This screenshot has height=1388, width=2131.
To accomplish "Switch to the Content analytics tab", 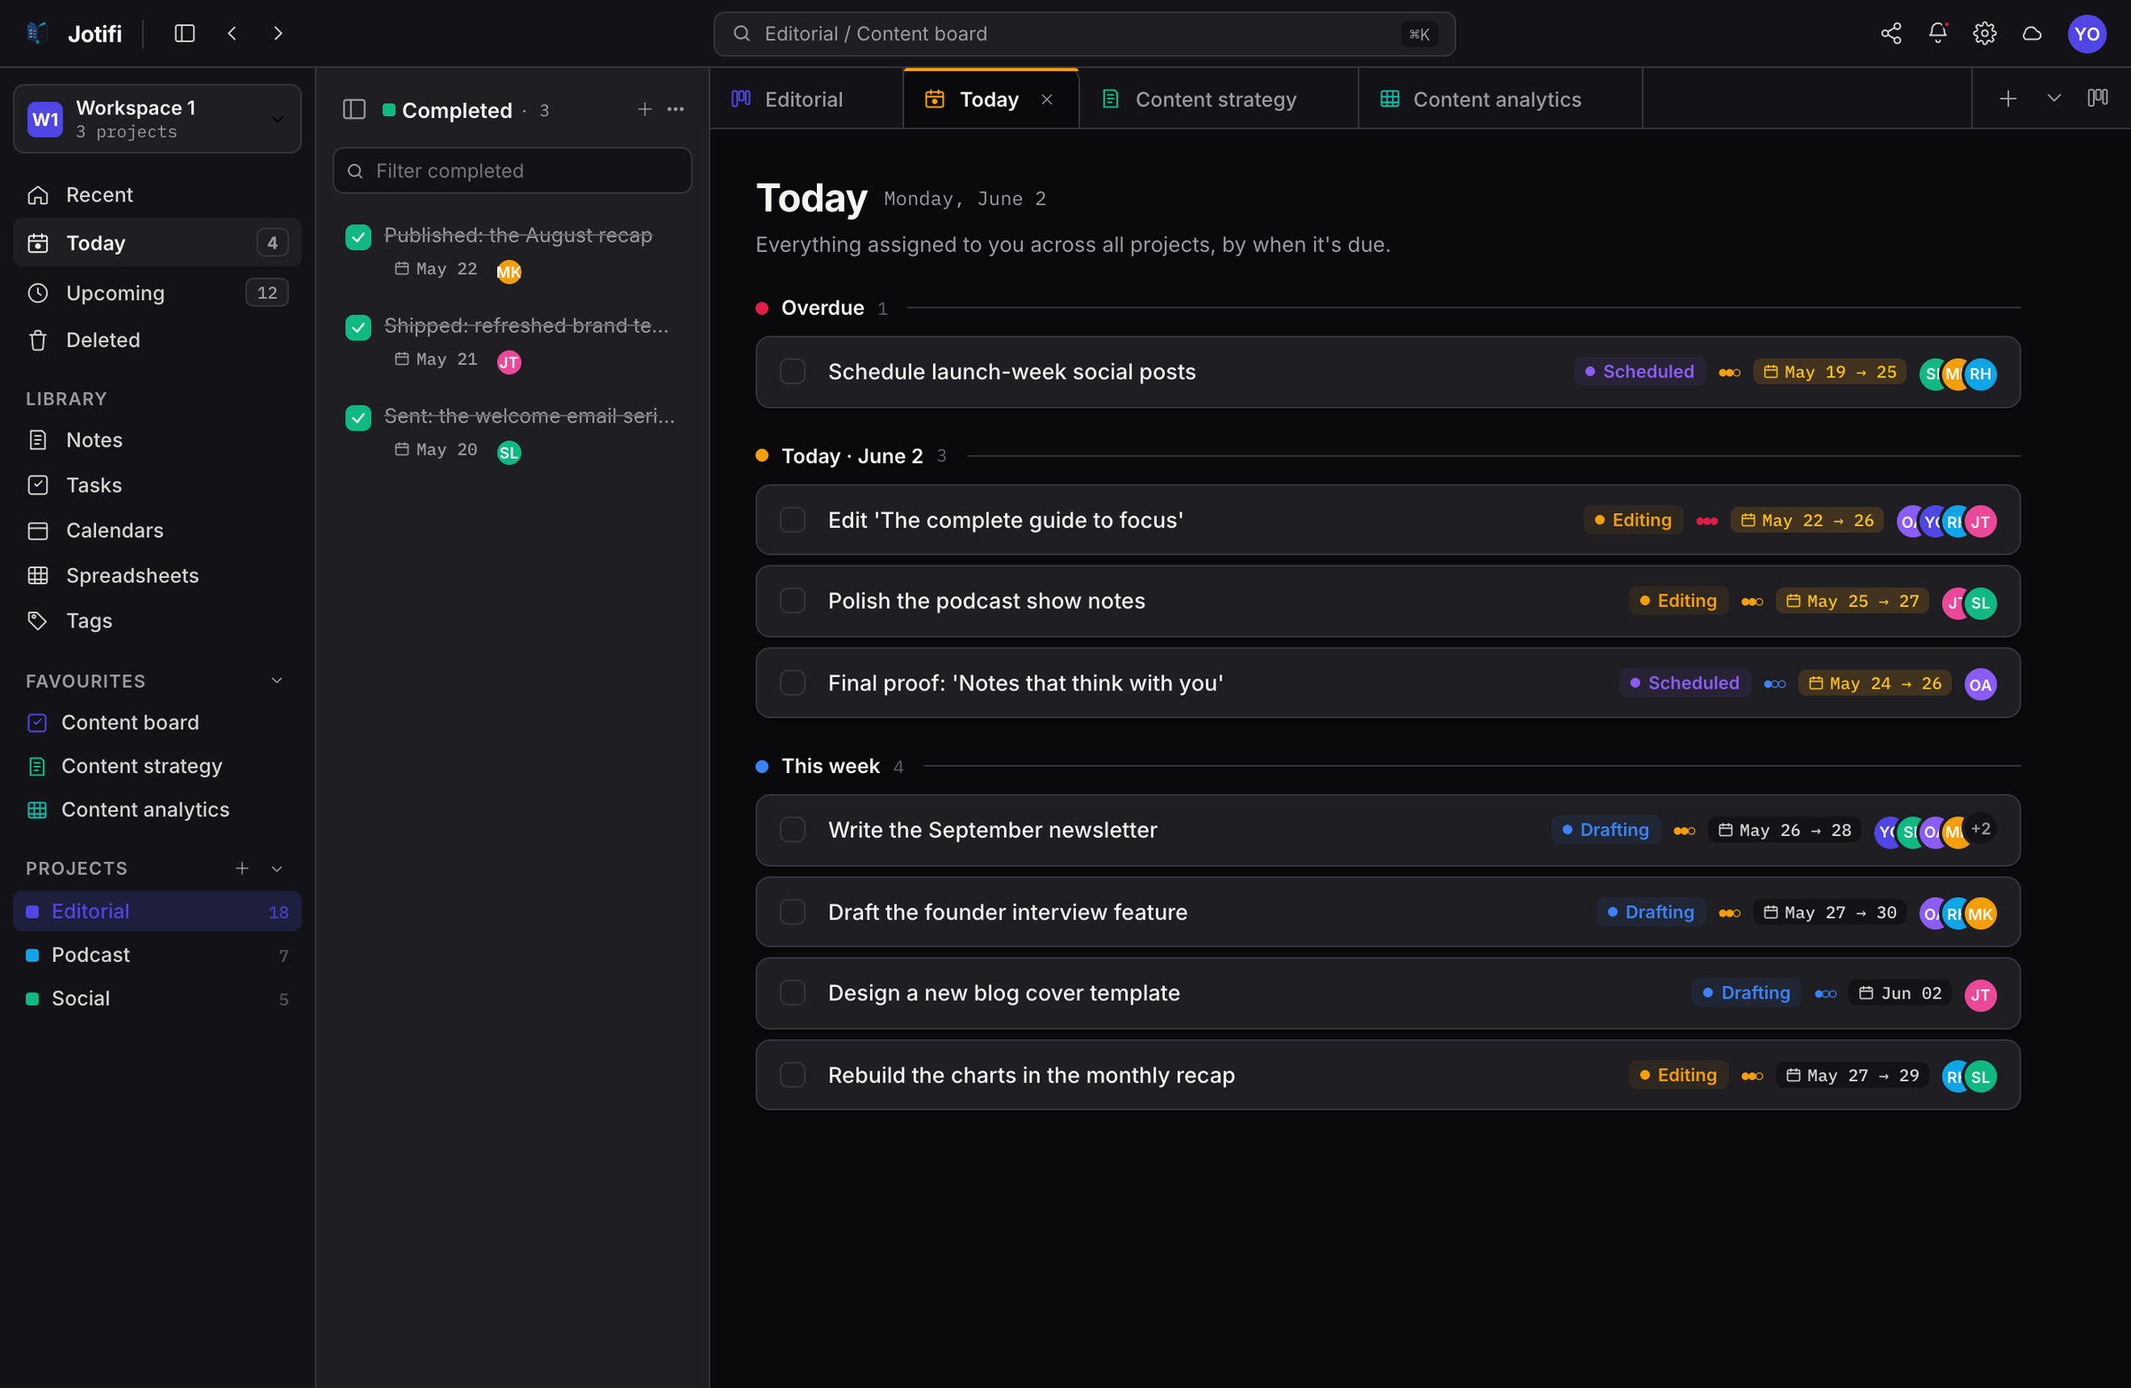I will point(1500,99).
